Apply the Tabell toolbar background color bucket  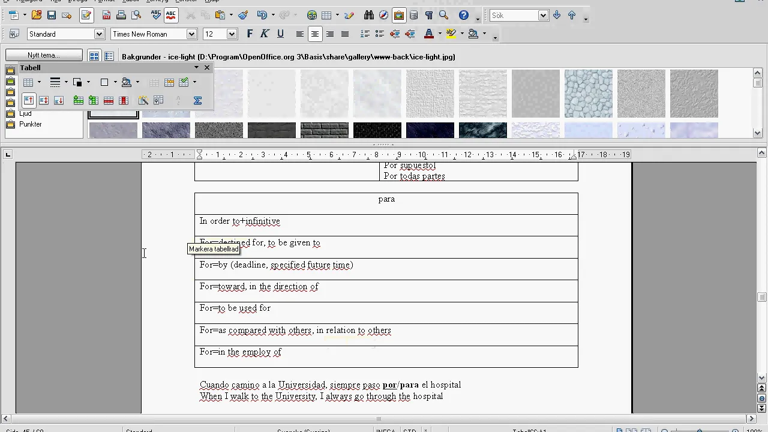point(126,82)
